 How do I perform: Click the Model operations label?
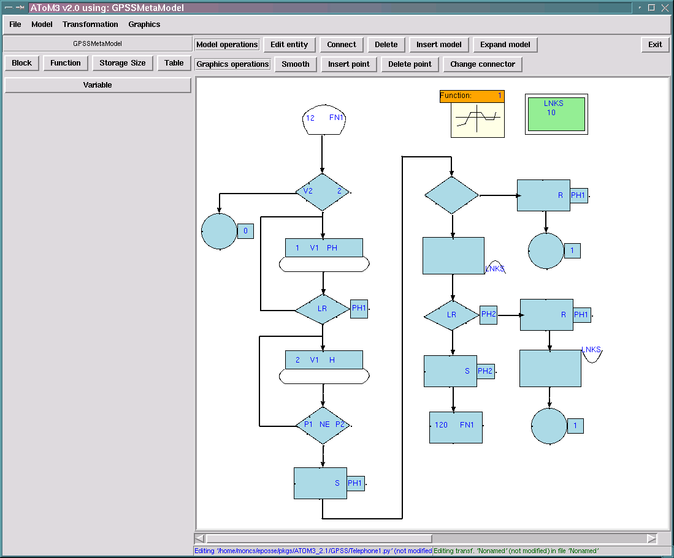tap(227, 45)
